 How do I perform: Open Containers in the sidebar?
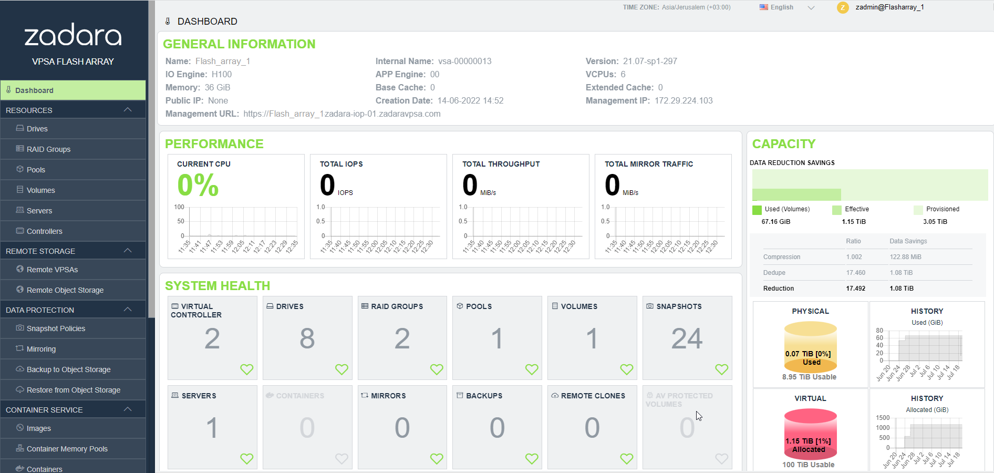point(73,467)
